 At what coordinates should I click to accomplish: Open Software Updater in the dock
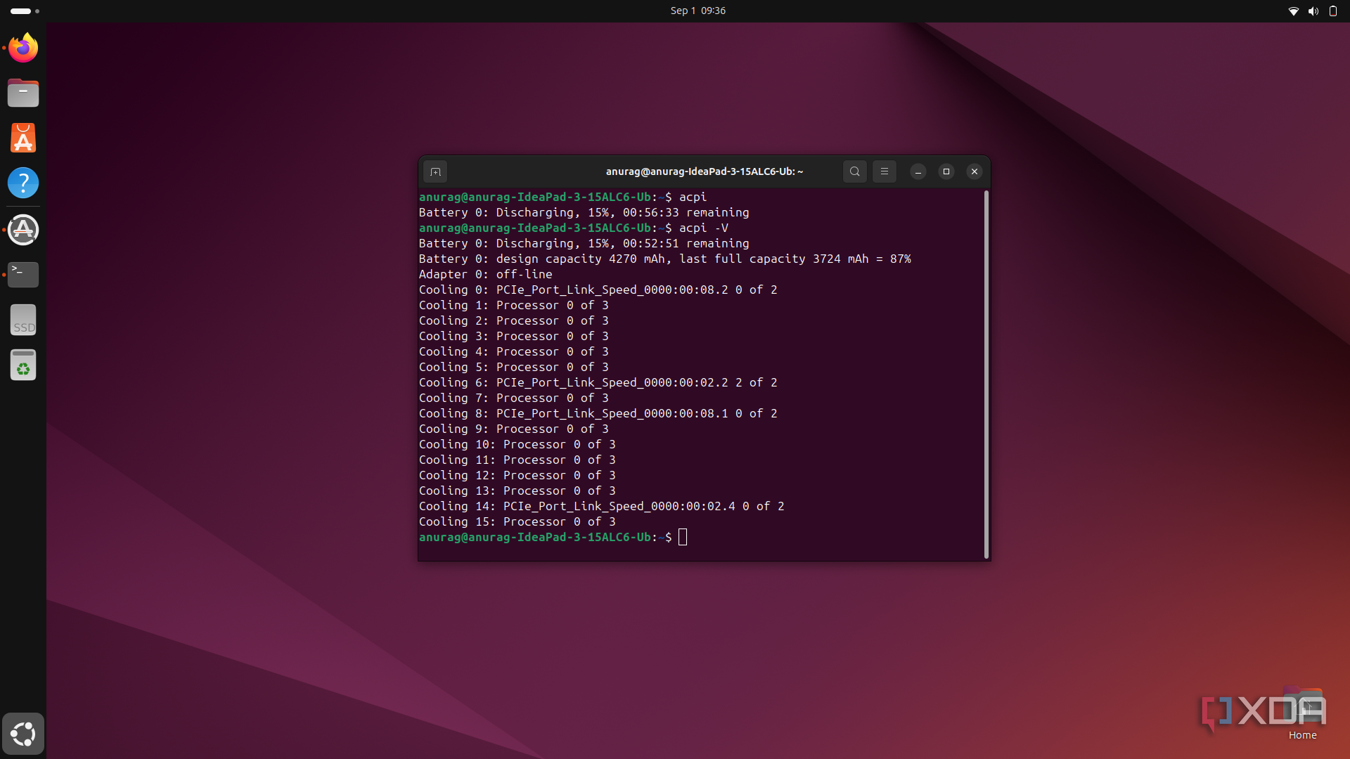pyautogui.click(x=23, y=230)
